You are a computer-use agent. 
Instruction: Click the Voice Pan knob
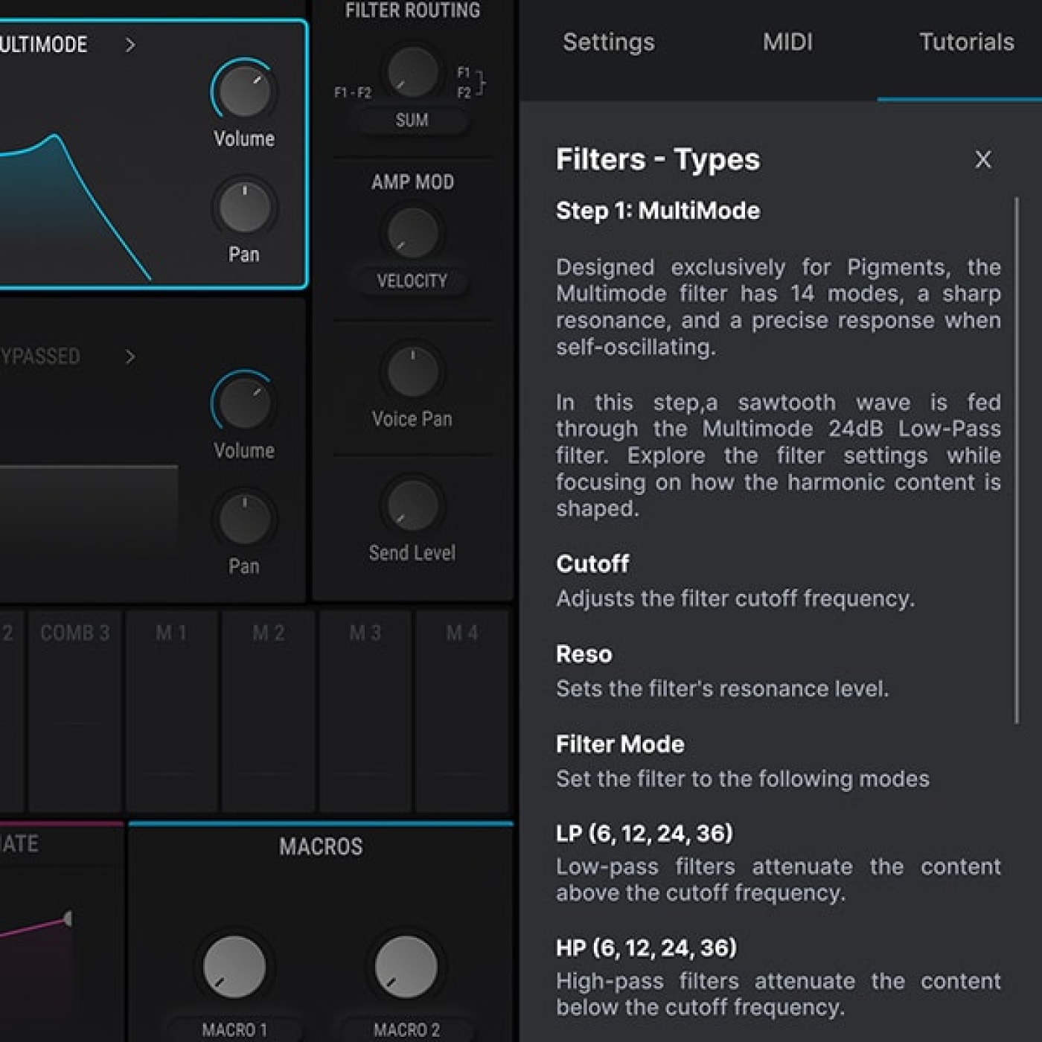(412, 371)
